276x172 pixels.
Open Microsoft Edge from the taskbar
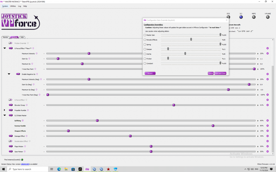tap(59, 169)
